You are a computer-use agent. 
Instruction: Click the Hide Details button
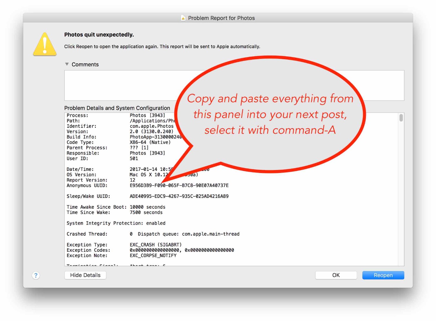click(x=85, y=275)
